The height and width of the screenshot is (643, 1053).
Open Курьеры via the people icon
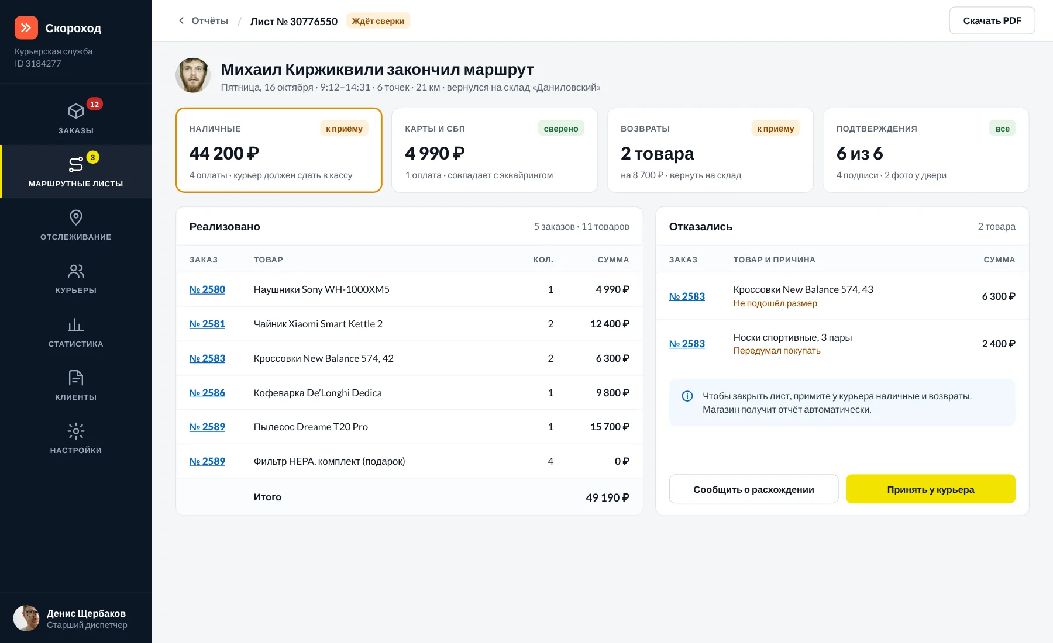(x=76, y=271)
